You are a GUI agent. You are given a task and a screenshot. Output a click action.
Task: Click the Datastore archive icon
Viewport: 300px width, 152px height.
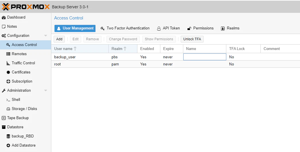4,127
